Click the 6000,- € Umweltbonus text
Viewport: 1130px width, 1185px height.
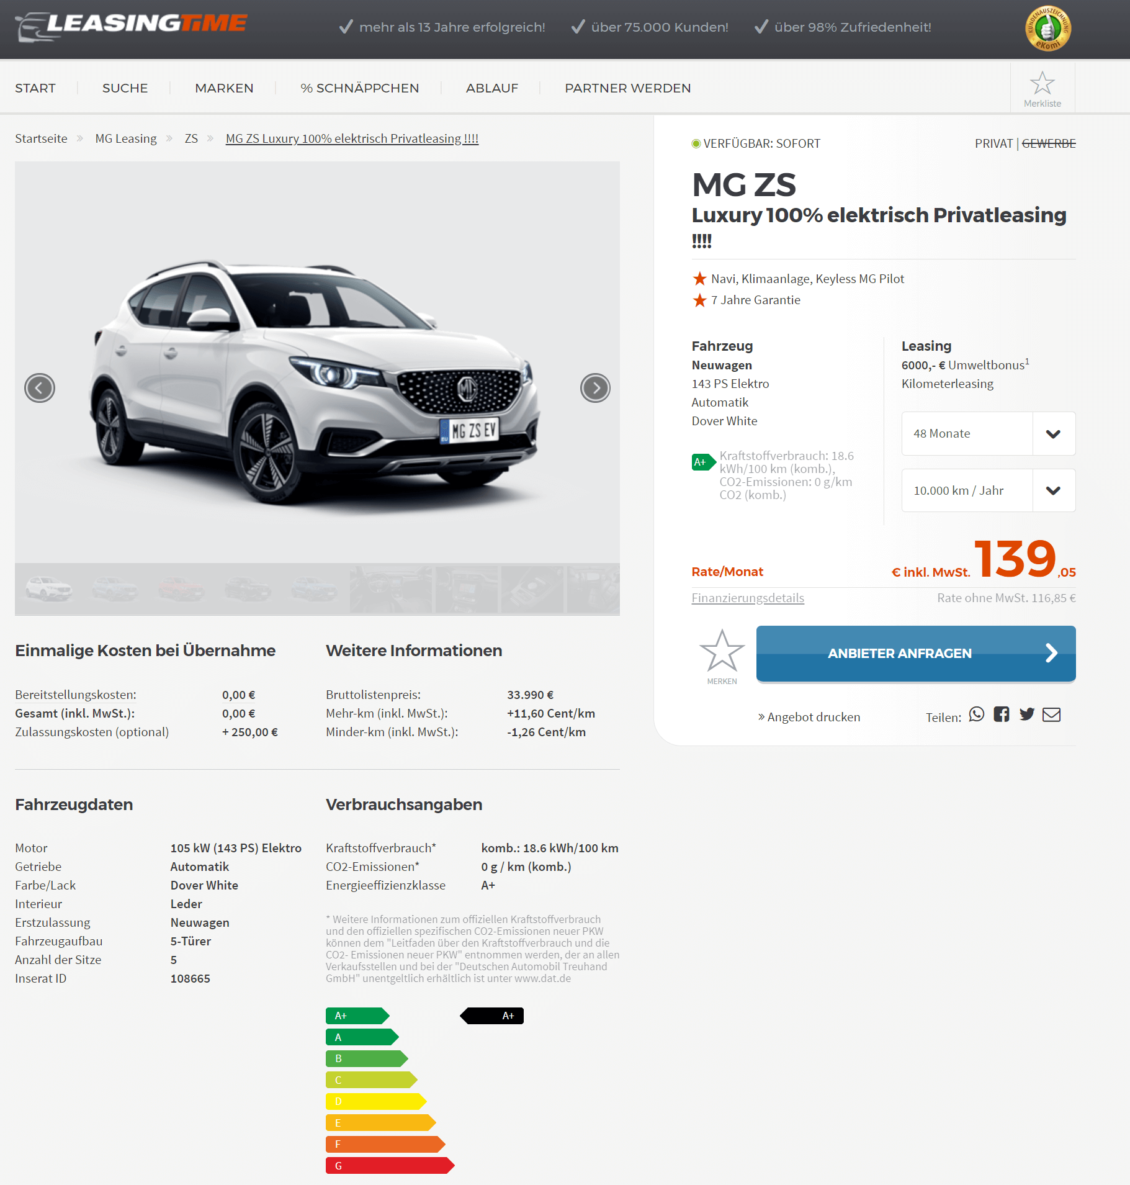pos(965,364)
